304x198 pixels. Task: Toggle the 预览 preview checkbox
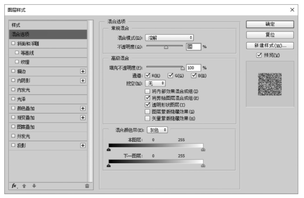point(259,55)
